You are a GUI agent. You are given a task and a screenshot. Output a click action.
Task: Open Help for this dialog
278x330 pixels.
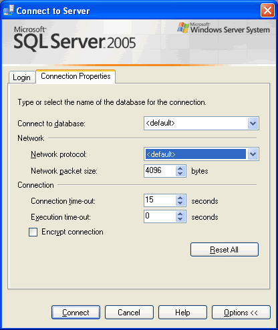pos(182,313)
